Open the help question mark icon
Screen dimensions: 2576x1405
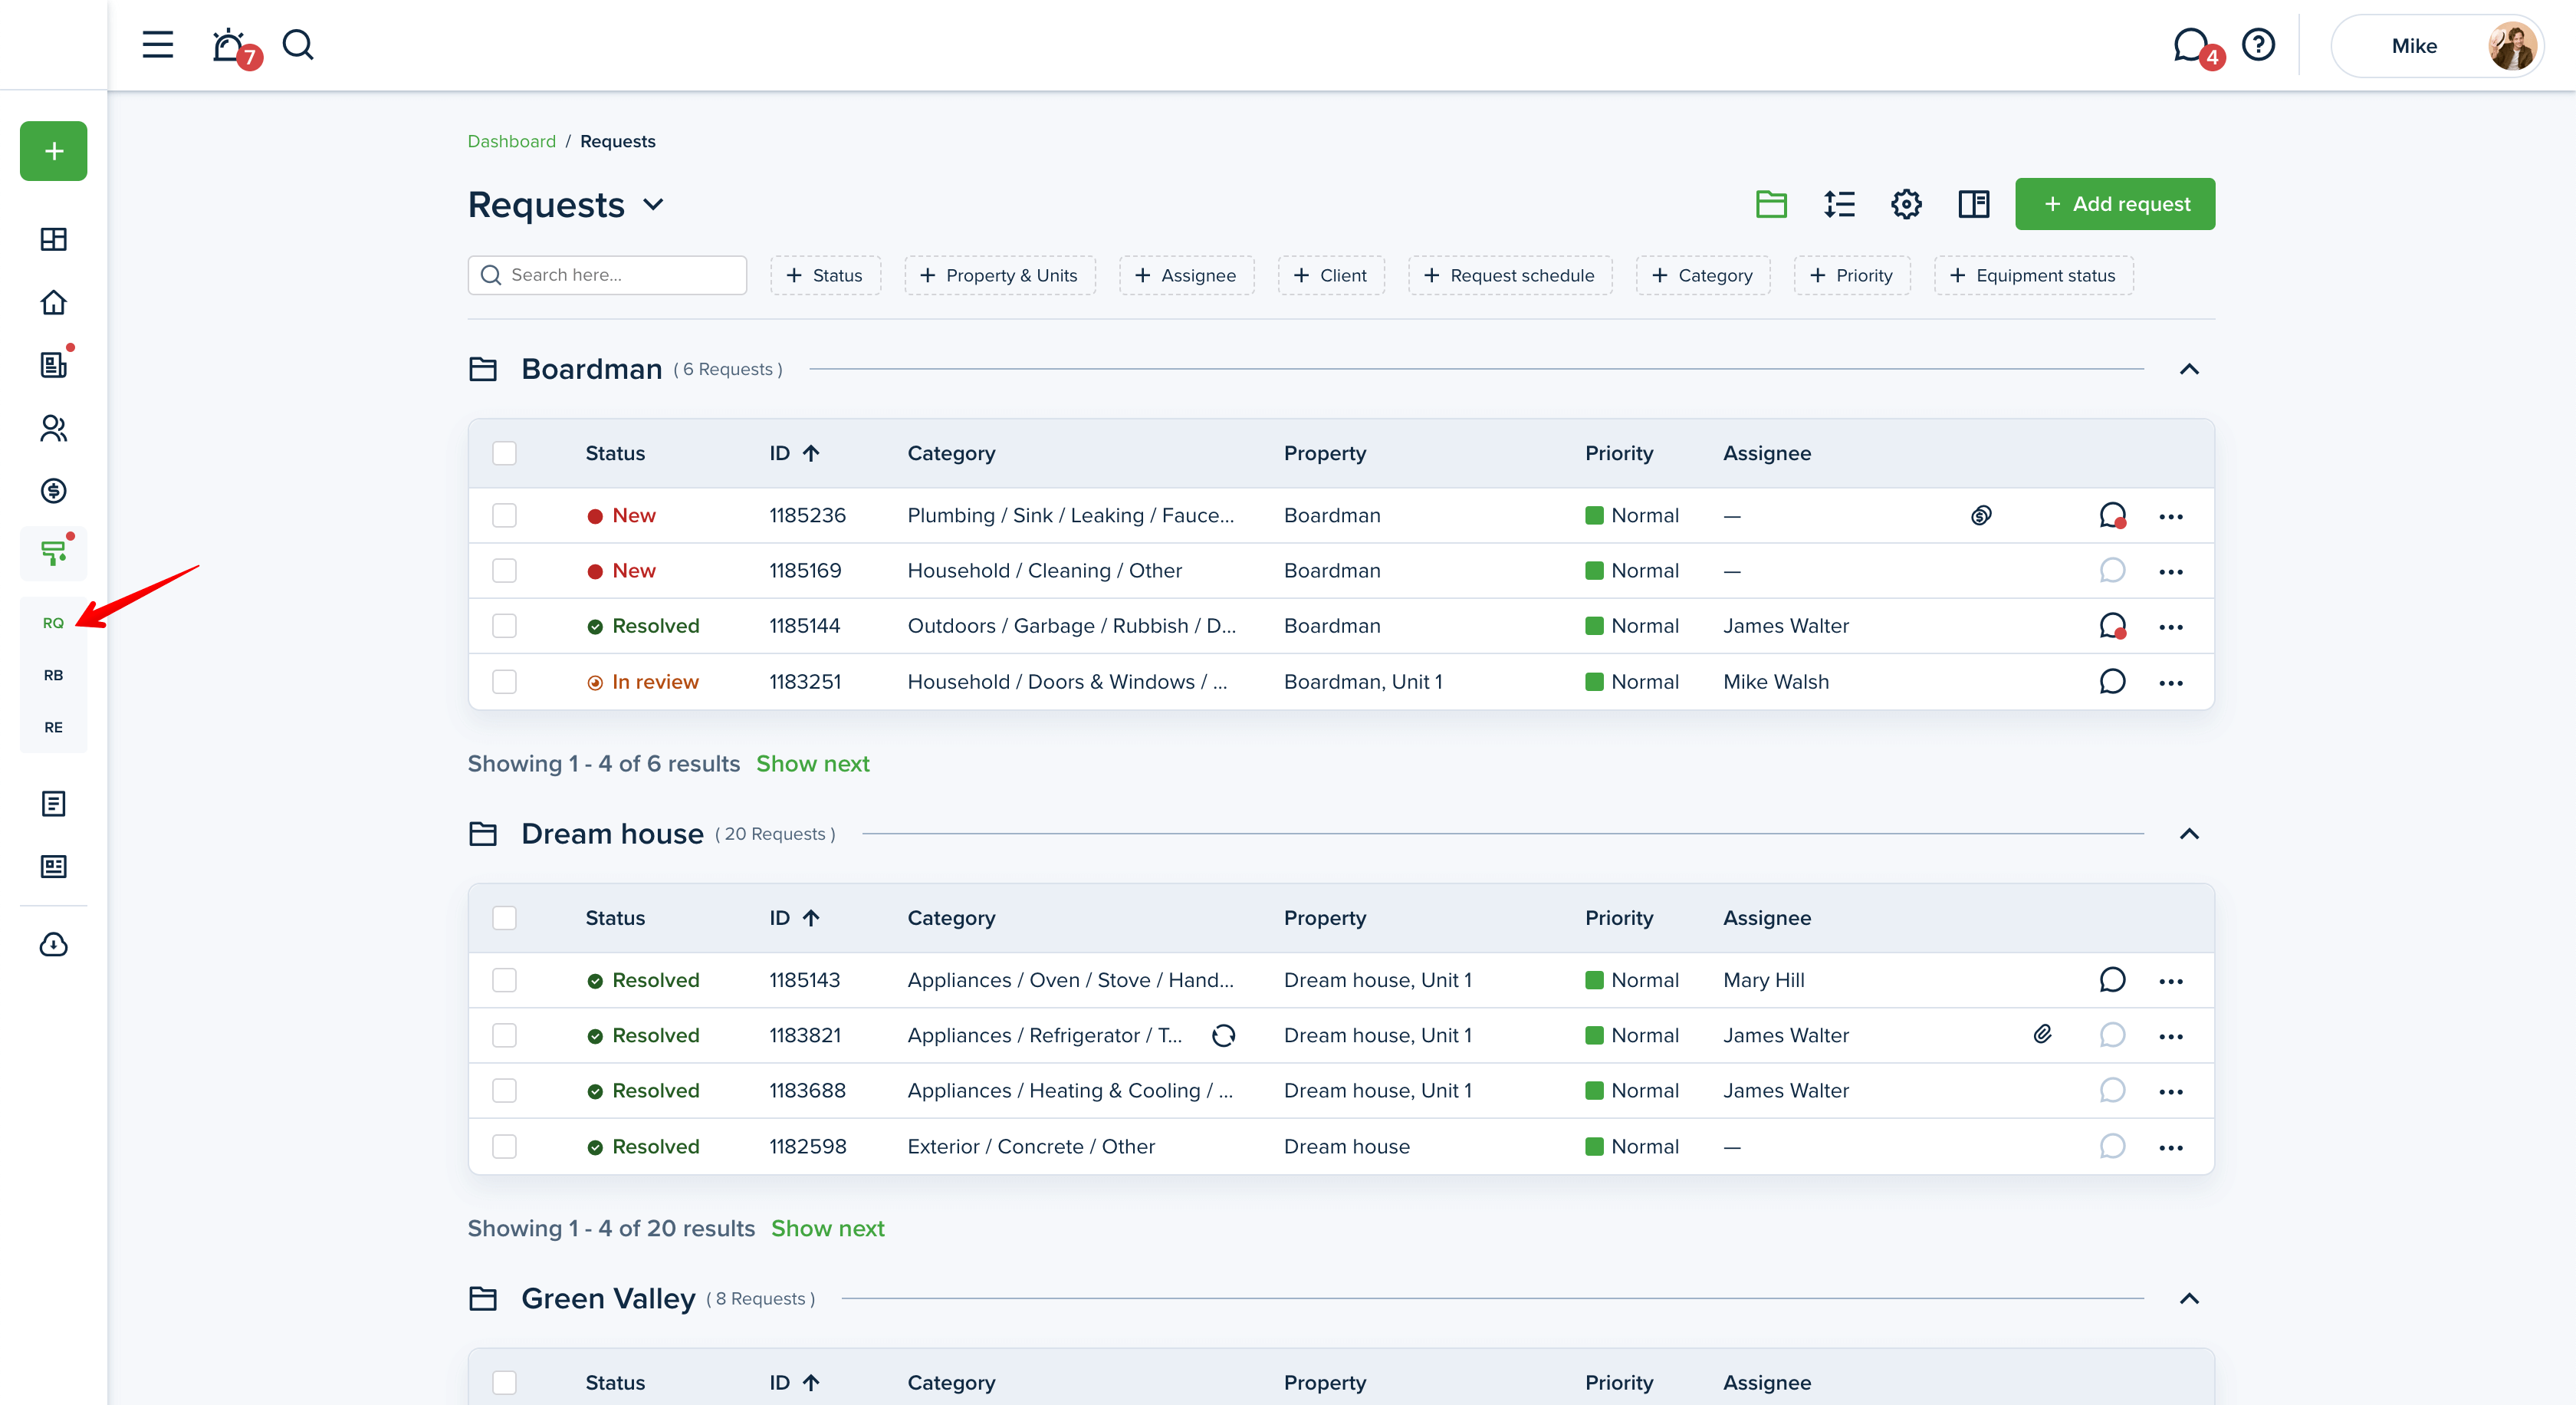pos(2258,45)
